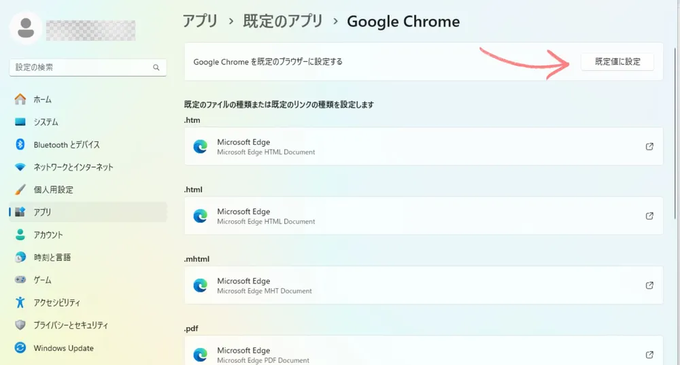Click the open-external icon in .htm row
The height and width of the screenshot is (365, 680).
coord(649,147)
